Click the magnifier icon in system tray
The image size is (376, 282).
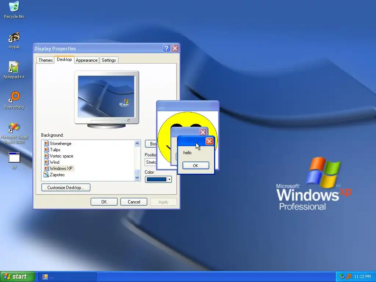tap(349, 276)
